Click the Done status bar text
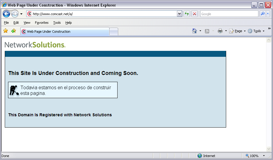Image resolution: width=273 pixels, height=160 pixels. pos(5,156)
